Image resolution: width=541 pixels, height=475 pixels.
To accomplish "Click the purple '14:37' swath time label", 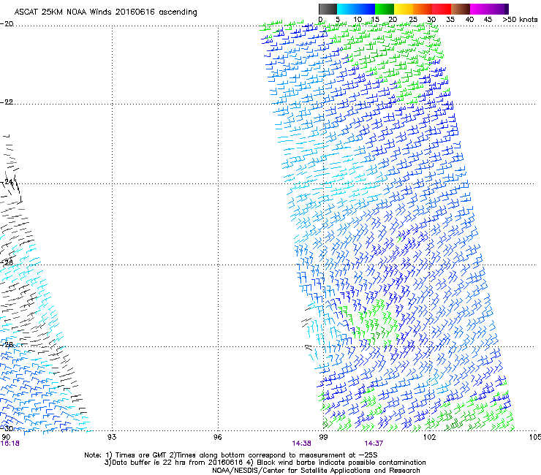I will (x=374, y=444).
